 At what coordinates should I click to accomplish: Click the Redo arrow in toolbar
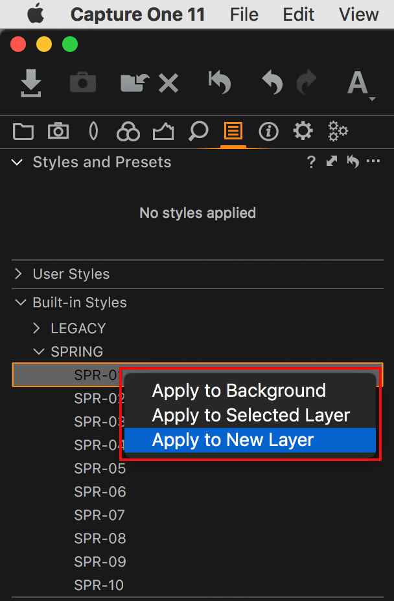(x=307, y=83)
